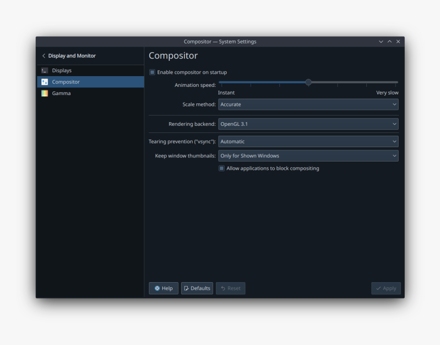Image resolution: width=440 pixels, height=345 pixels.
Task: Go back to Display and Monitor
Action: [x=69, y=56]
